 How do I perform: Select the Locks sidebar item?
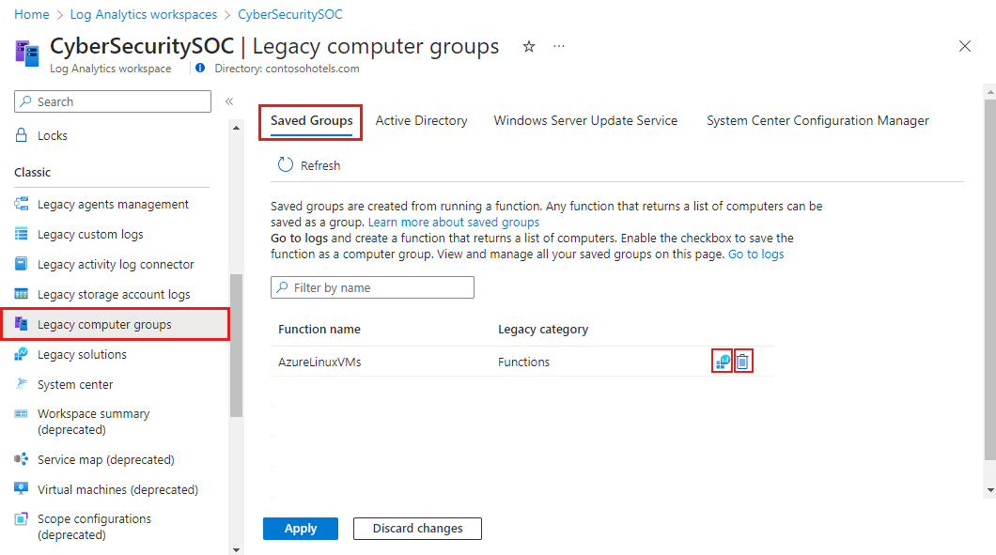(53, 135)
